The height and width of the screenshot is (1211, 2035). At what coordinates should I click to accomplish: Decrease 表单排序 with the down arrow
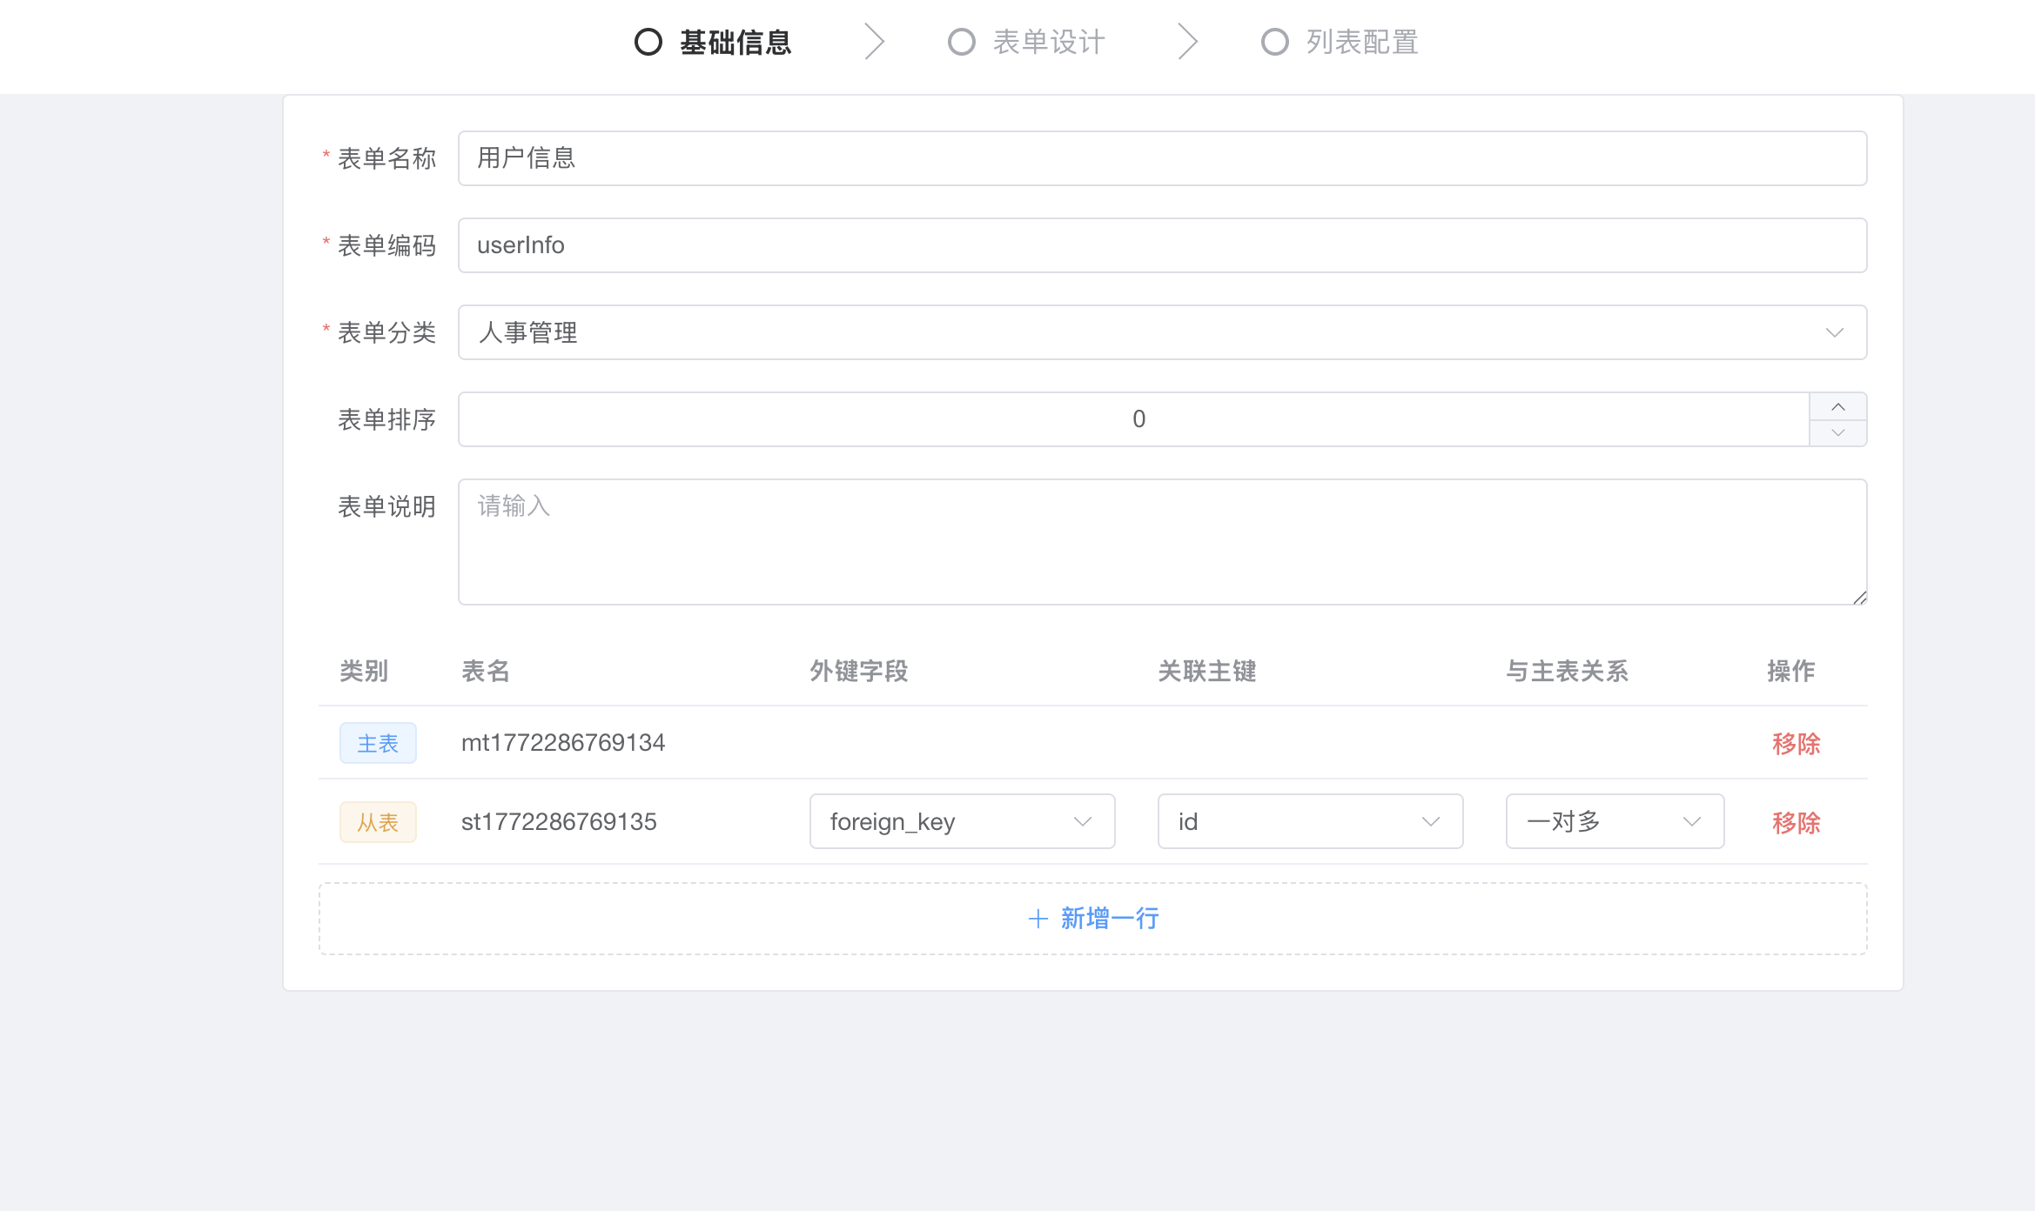pyautogui.click(x=1837, y=432)
